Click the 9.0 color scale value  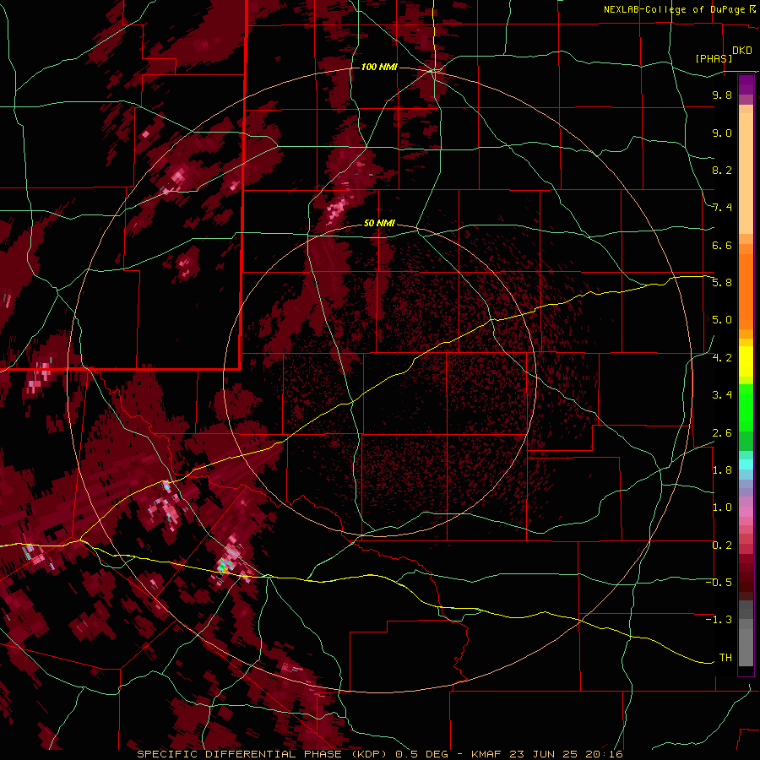[x=722, y=133]
